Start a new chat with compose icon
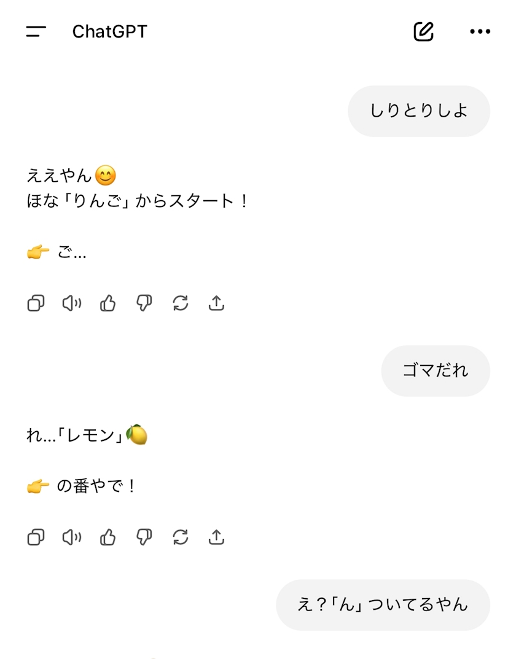 coord(424,31)
